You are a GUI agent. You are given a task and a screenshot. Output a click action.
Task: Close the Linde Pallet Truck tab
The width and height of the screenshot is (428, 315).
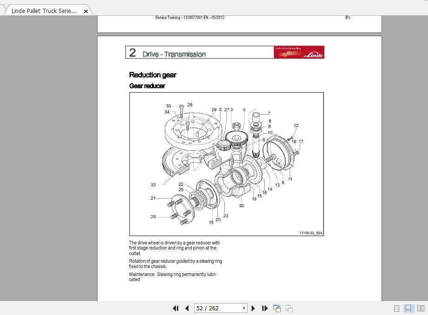click(x=86, y=11)
